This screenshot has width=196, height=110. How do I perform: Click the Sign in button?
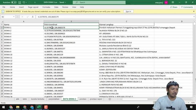(x=128, y=12)
